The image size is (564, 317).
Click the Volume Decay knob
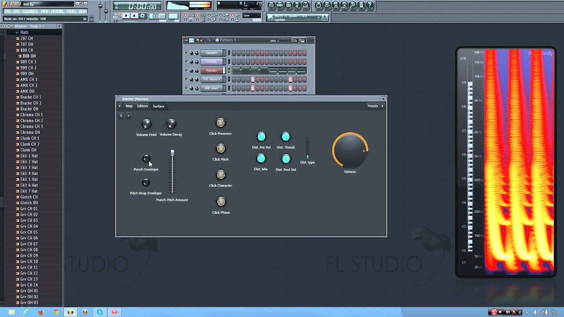[x=171, y=124]
